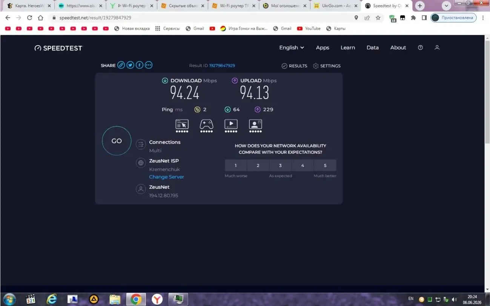Image resolution: width=490 pixels, height=306 pixels.
Task: Select rating 3 As expected
Action: tap(280, 165)
